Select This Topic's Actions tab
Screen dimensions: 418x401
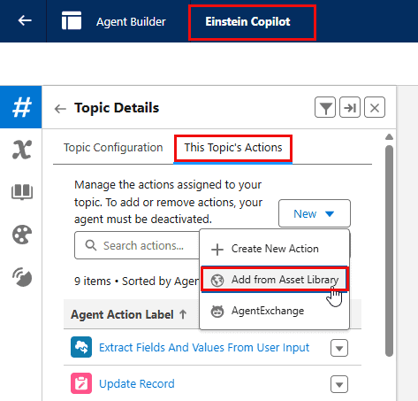(x=233, y=147)
